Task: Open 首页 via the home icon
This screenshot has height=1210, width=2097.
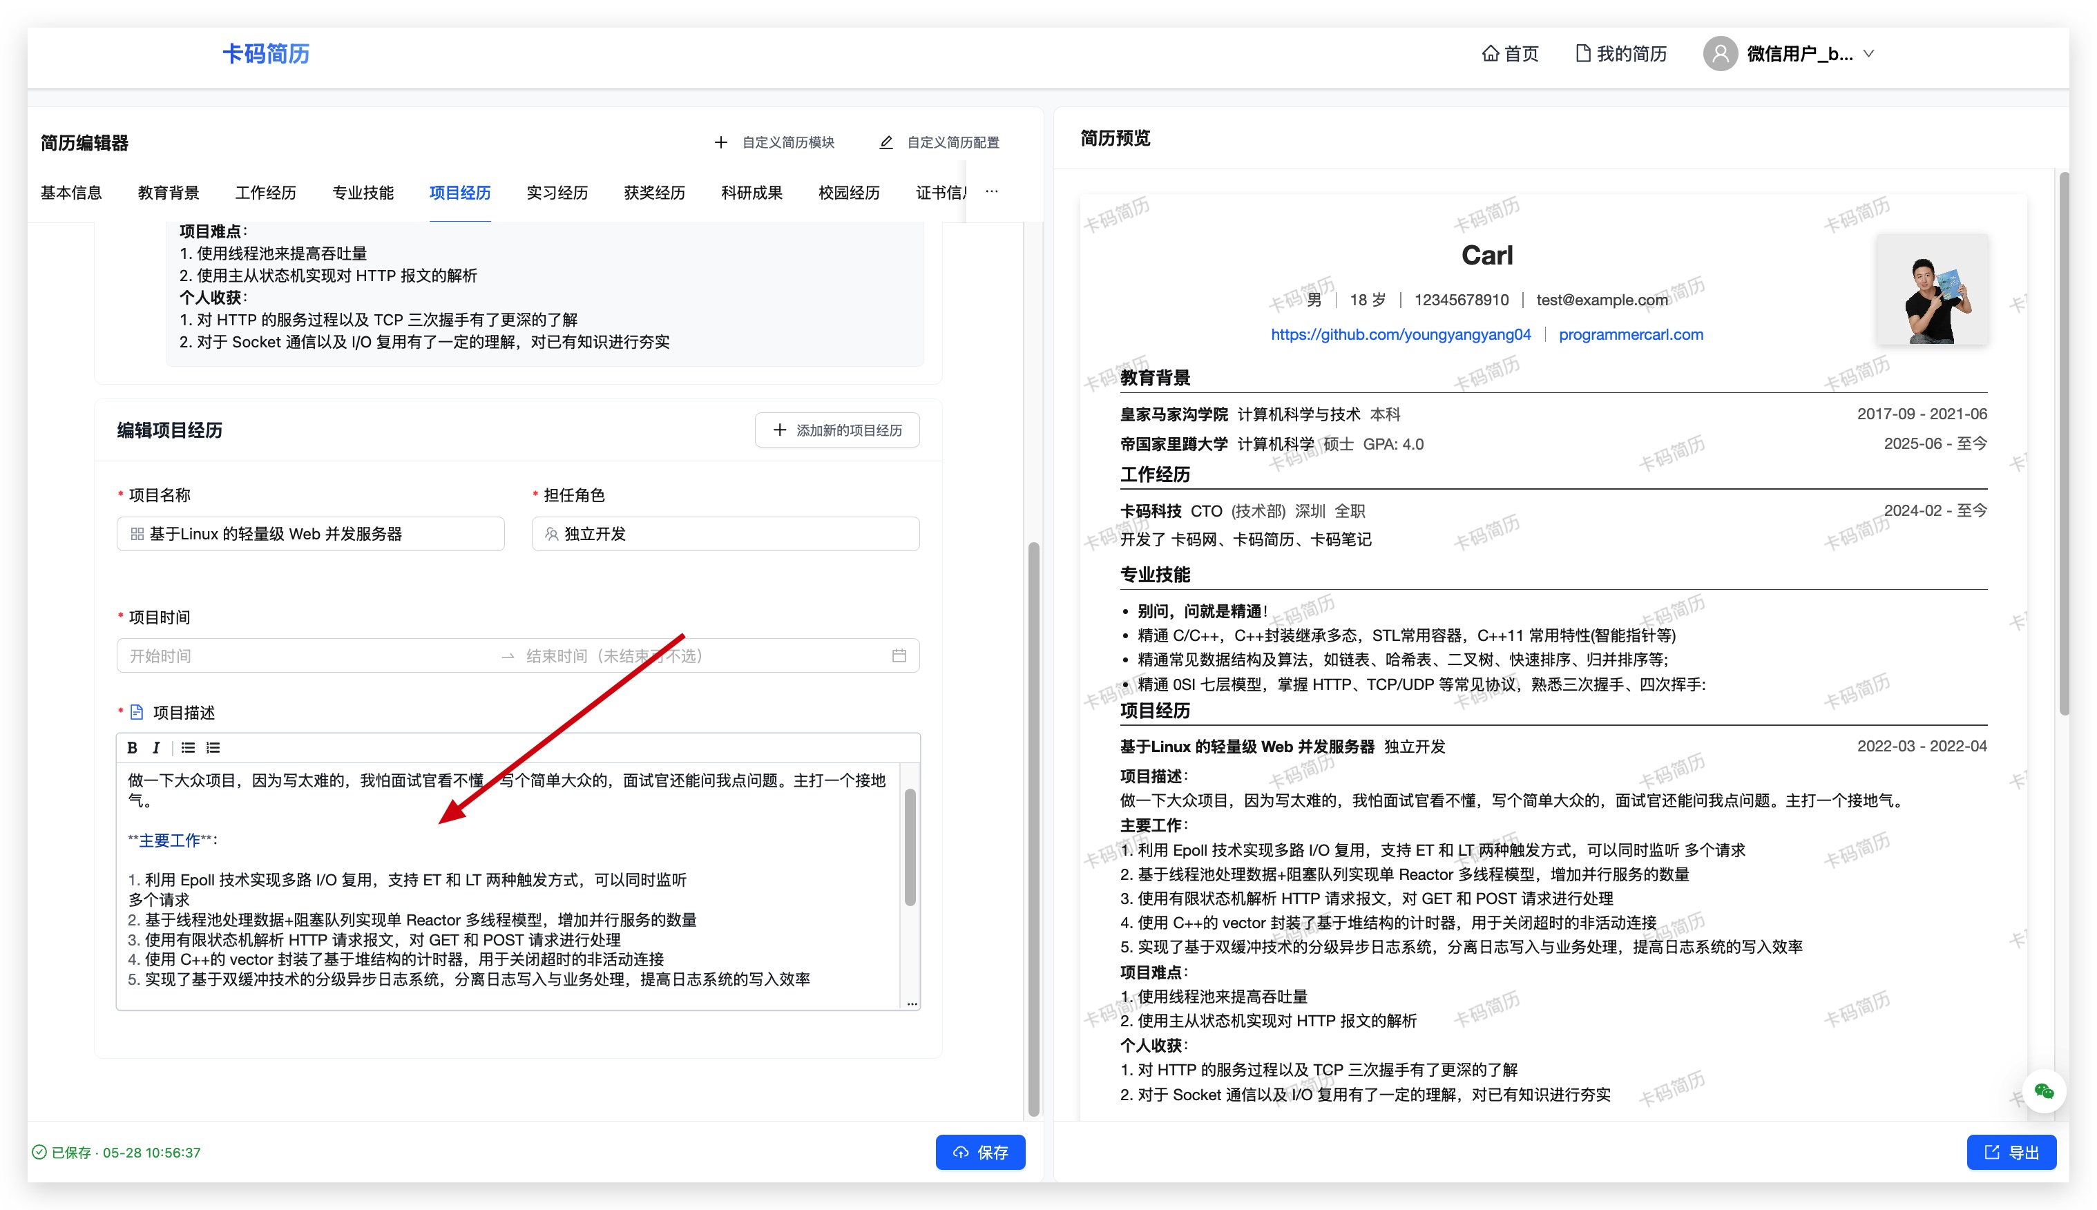Action: [x=1491, y=54]
